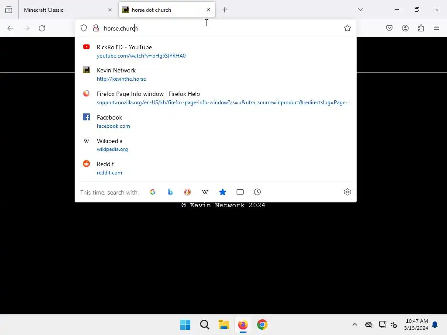The height and width of the screenshot is (335, 447).
Task: Open search settings gear
Action: (x=347, y=192)
